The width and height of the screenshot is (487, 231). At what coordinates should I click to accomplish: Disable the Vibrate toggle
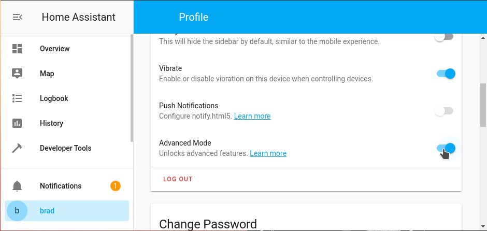[x=446, y=74]
